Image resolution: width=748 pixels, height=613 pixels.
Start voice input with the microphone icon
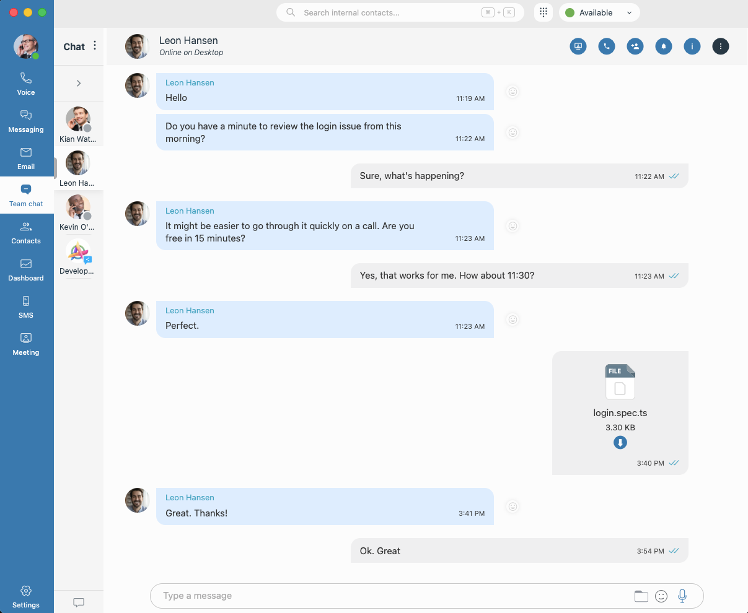(x=682, y=596)
